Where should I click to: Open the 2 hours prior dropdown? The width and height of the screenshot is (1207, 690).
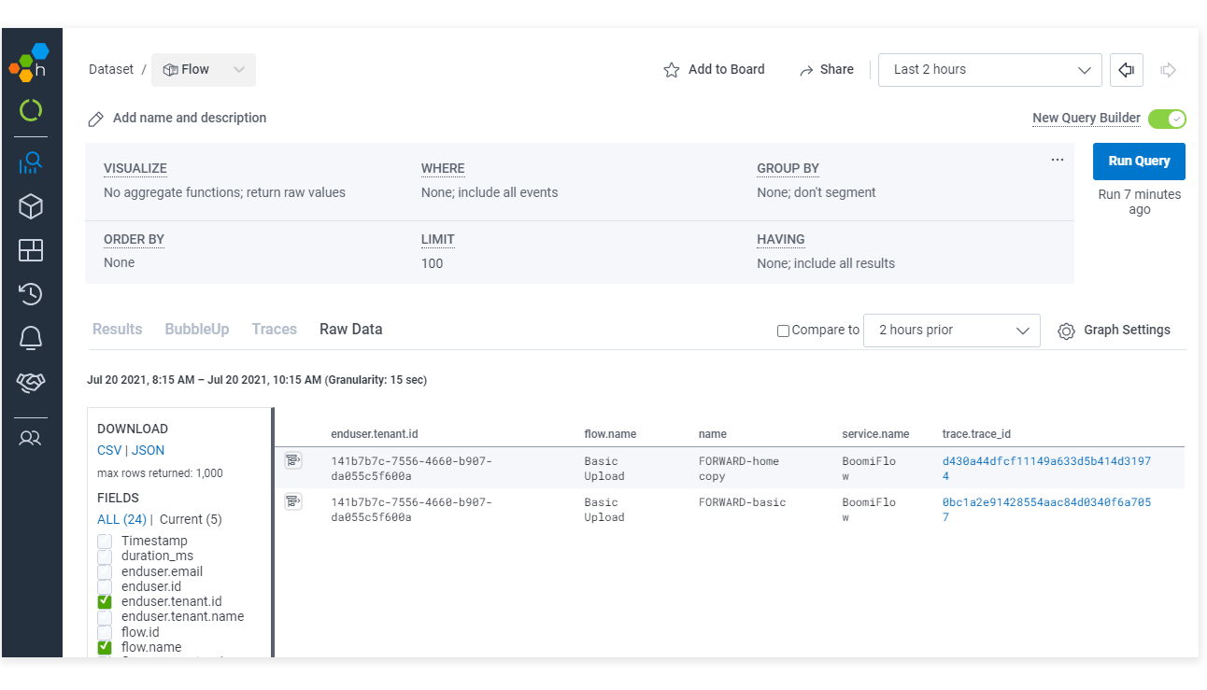(950, 330)
